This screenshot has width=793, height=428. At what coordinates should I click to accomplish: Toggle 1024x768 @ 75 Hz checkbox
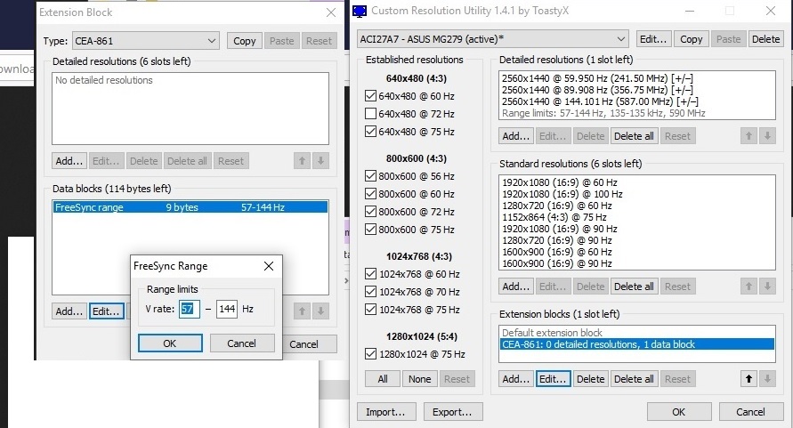pyautogui.click(x=370, y=310)
